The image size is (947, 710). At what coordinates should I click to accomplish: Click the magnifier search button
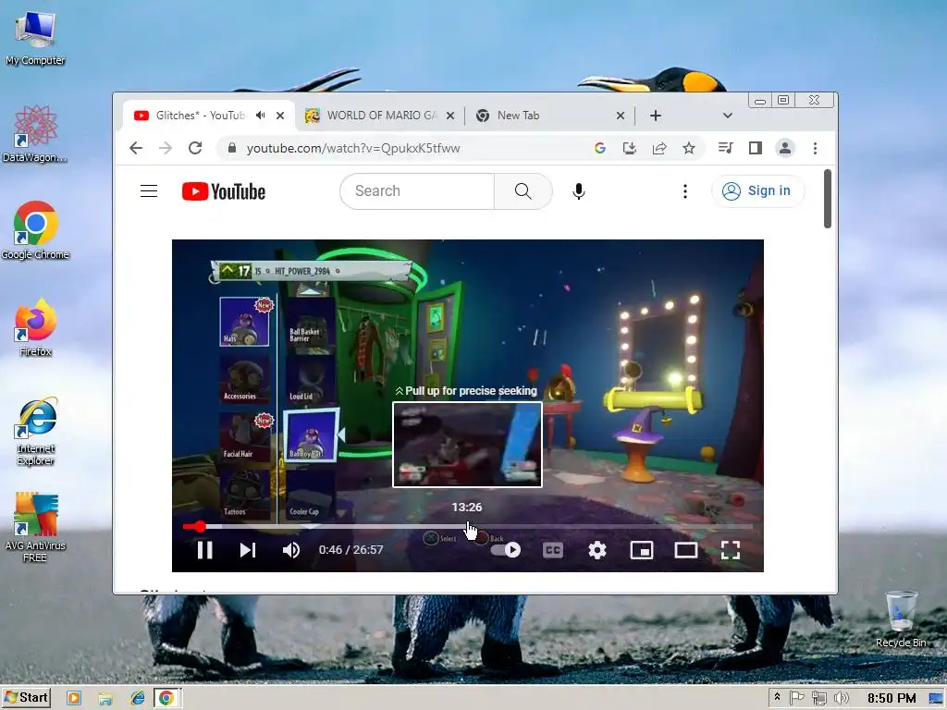pyautogui.click(x=523, y=191)
